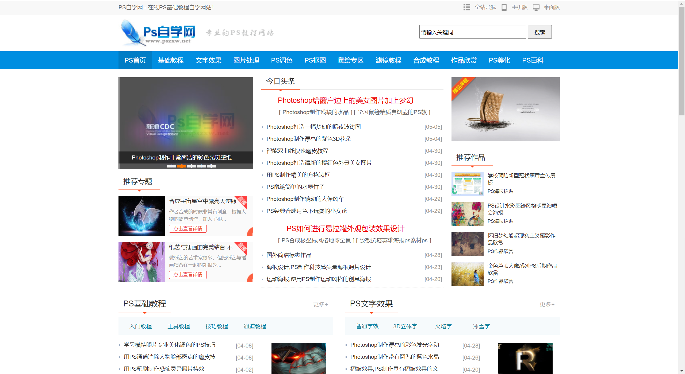Image resolution: width=685 pixels, height=374 pixels.
Task: Switch to the 3D立体字 tab
Action: tap(405, 326)
